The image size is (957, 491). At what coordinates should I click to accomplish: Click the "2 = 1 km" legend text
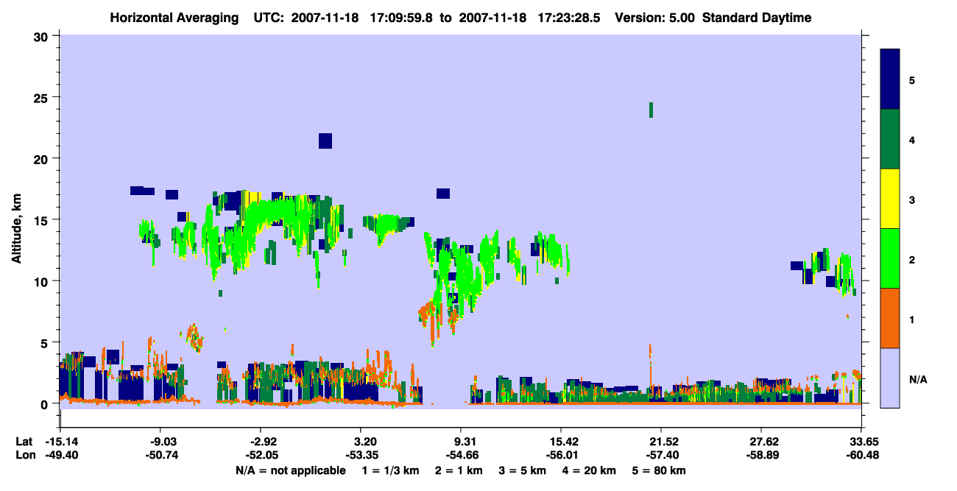[x=460, y=470]
